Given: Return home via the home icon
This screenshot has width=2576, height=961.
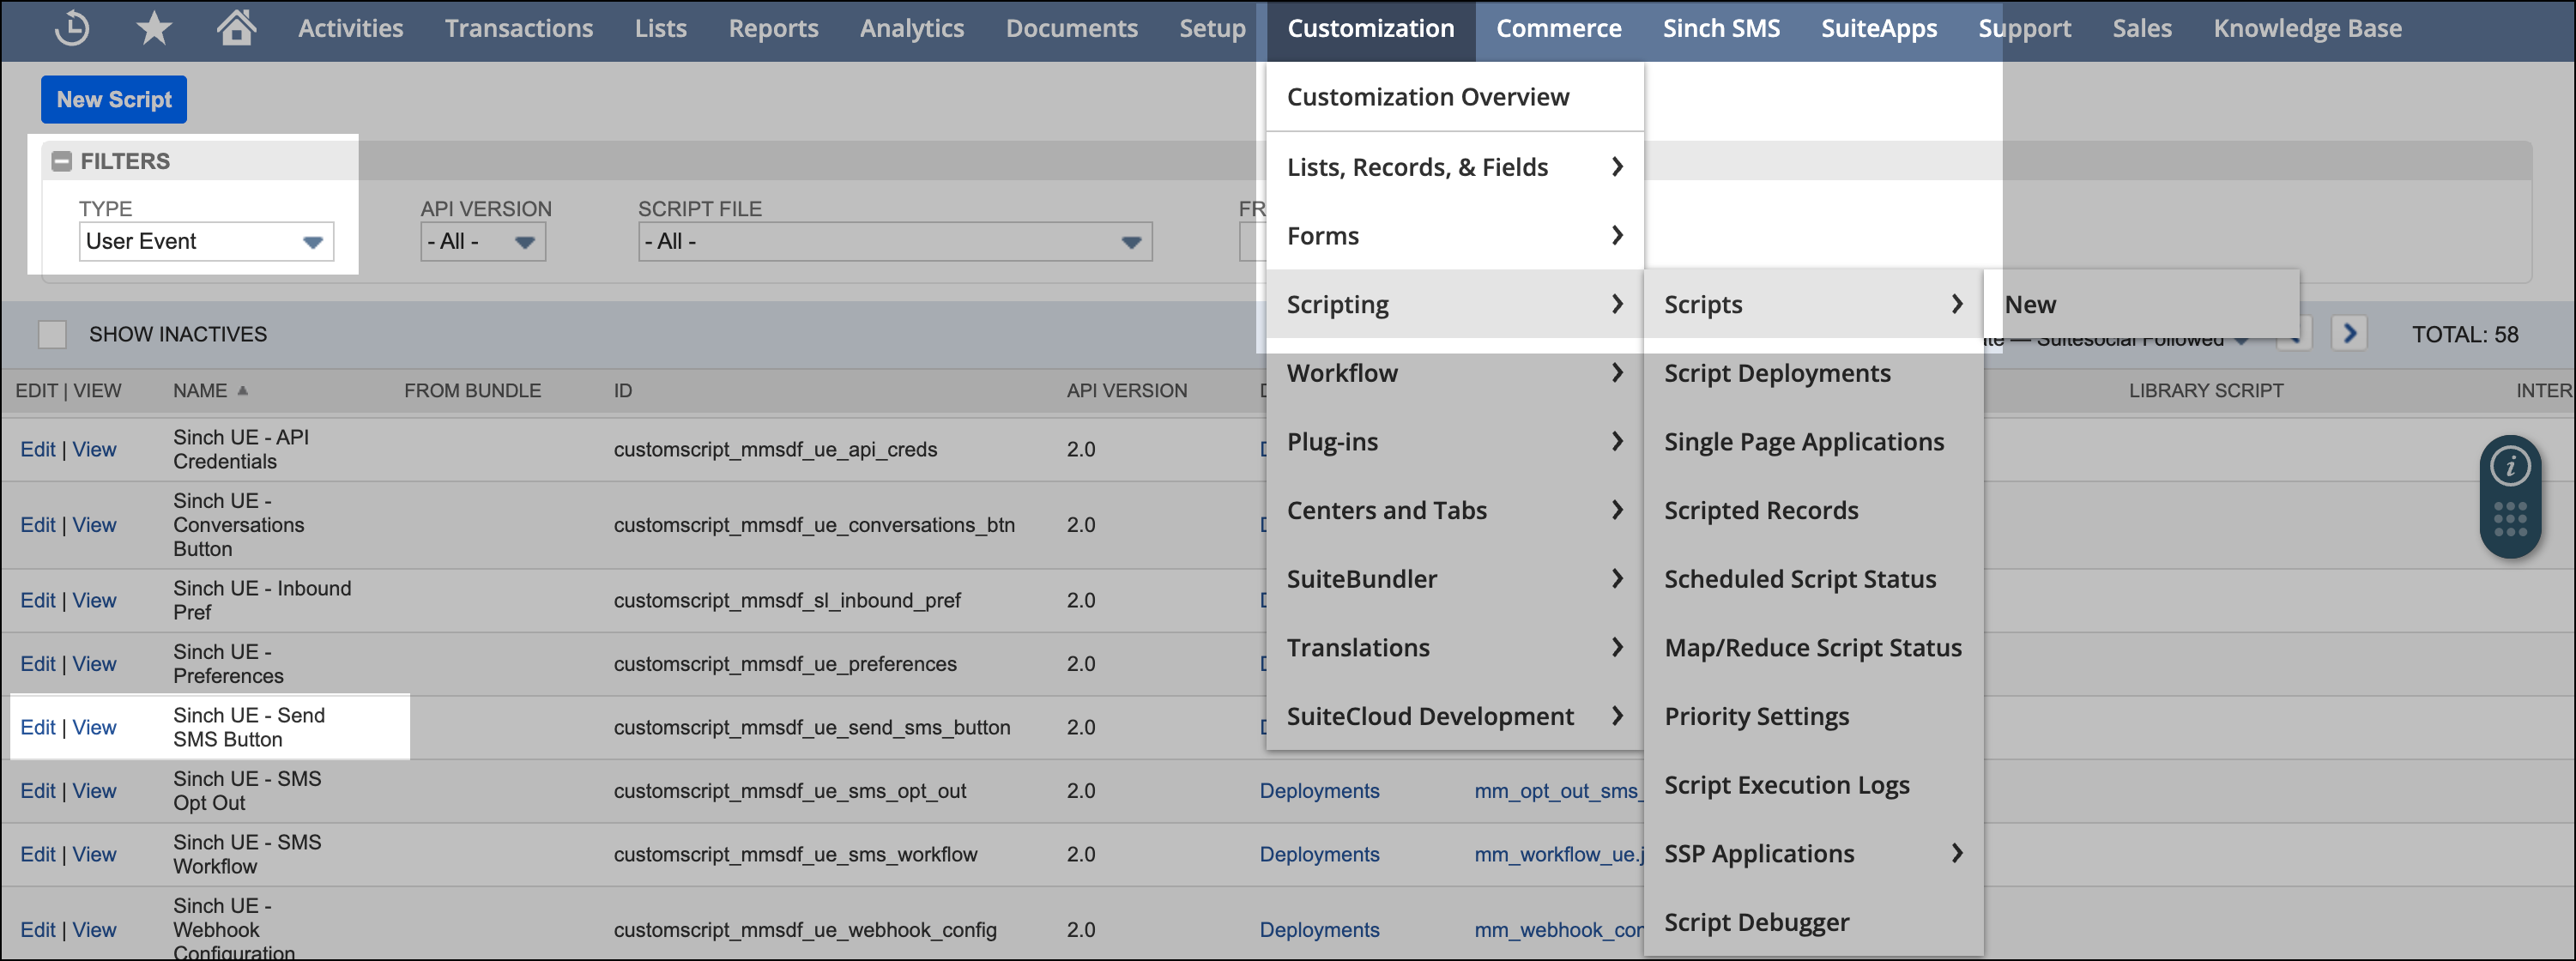Looking at the screenshot, I should [x=237, y=28].
